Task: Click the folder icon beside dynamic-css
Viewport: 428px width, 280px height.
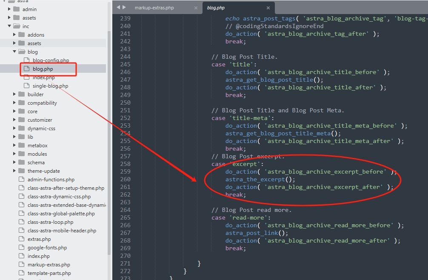Action: tap(22, 128)
